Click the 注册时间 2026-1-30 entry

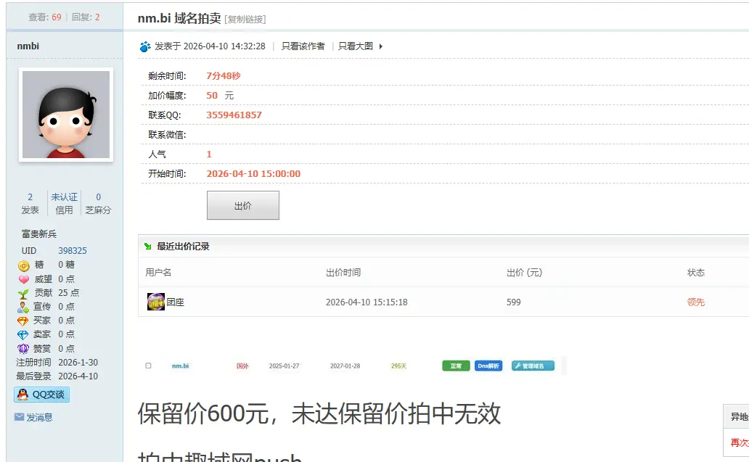pyautogui.click(x=57, y=362)
